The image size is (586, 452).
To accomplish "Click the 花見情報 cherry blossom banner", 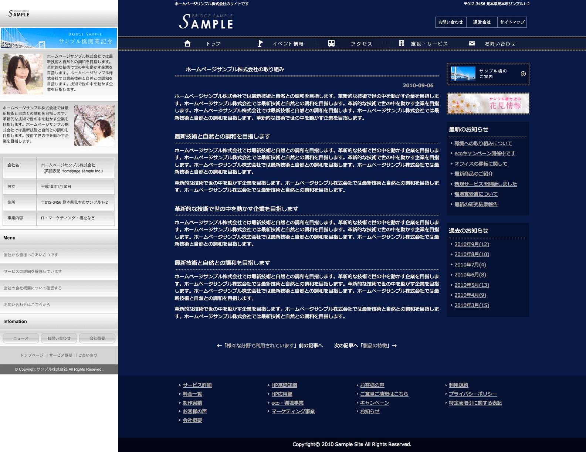I will (x=488, y=103).
